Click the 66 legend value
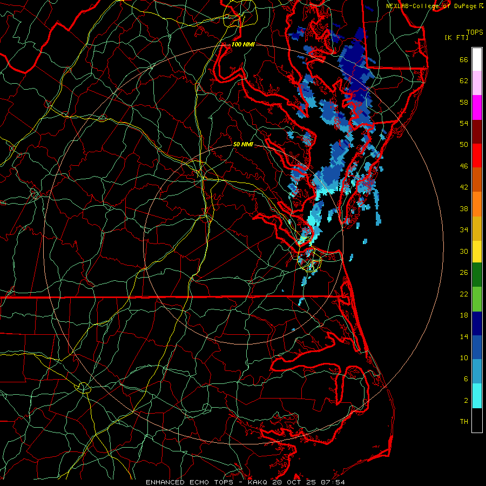Image resolution: width=486 pixels, height=486 pixels. (464, 60)
